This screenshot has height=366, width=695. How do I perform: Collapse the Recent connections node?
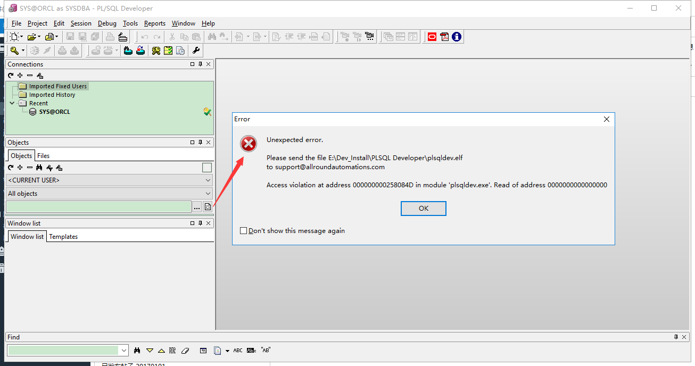tap(12, 103)
